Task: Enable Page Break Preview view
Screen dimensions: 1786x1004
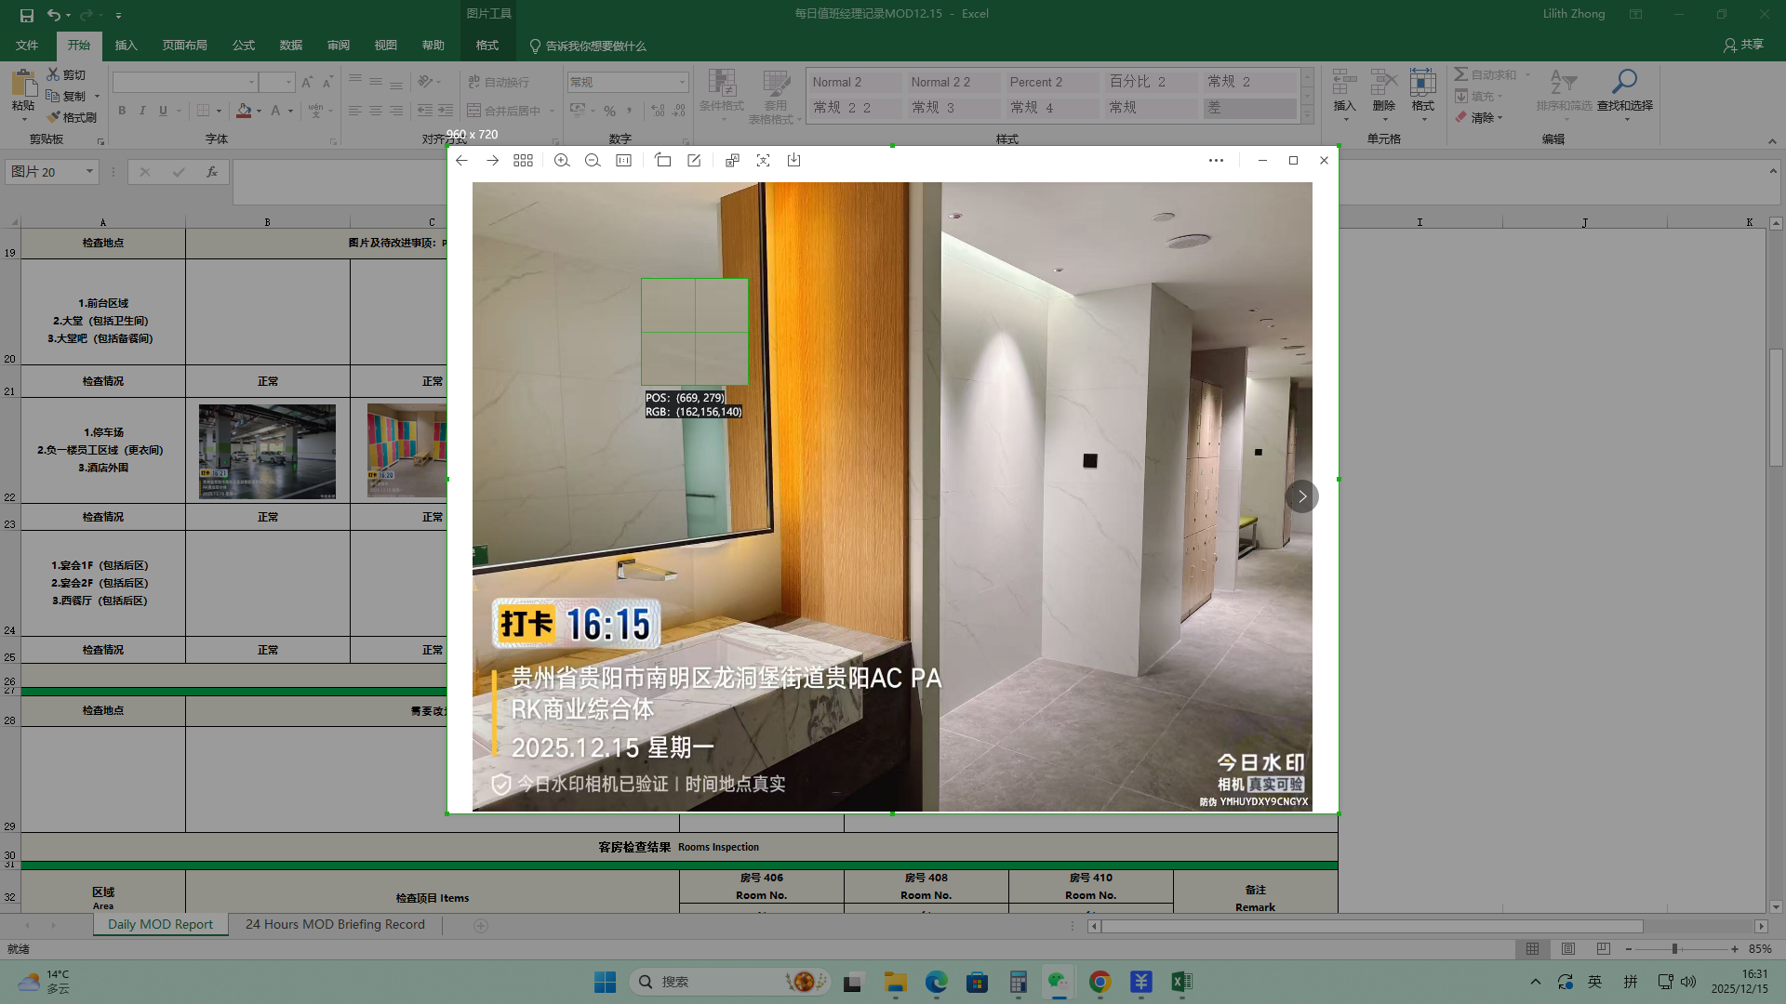Action: (1603, 949)
